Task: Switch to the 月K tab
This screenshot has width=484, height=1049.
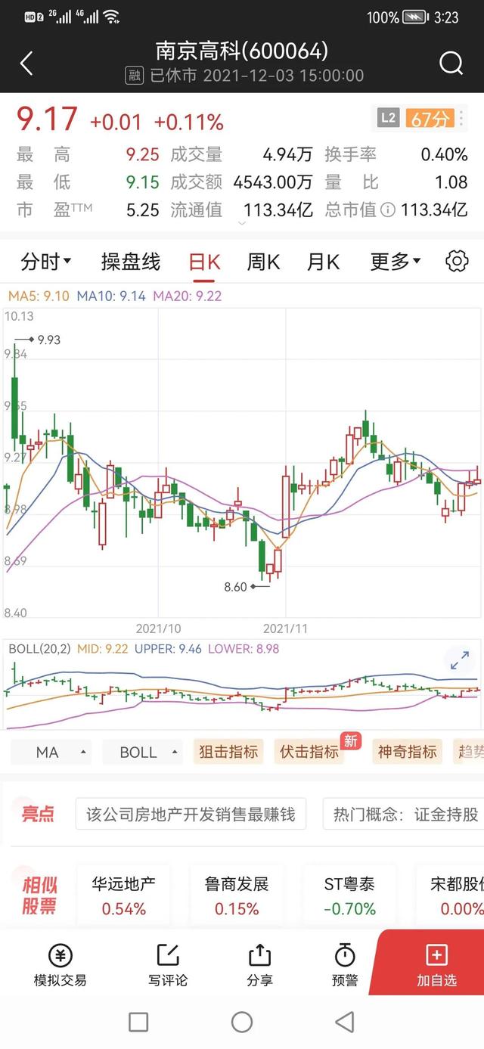Action: pyautogui.click(x=323, y=262)
